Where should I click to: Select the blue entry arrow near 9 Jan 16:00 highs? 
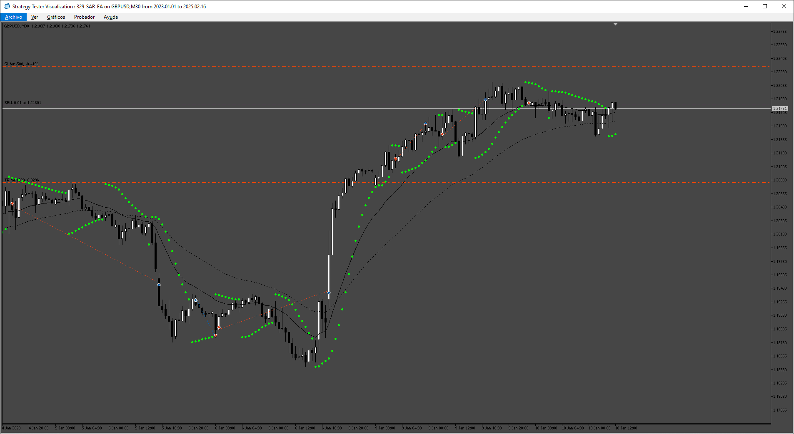(x=485, y=99)
